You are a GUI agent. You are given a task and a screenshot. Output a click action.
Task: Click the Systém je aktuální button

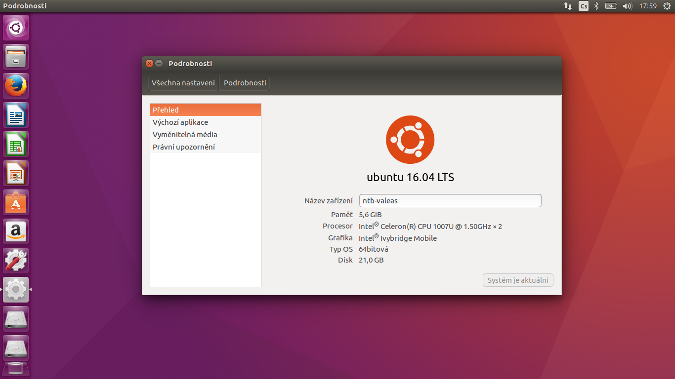tap(518, 280)
